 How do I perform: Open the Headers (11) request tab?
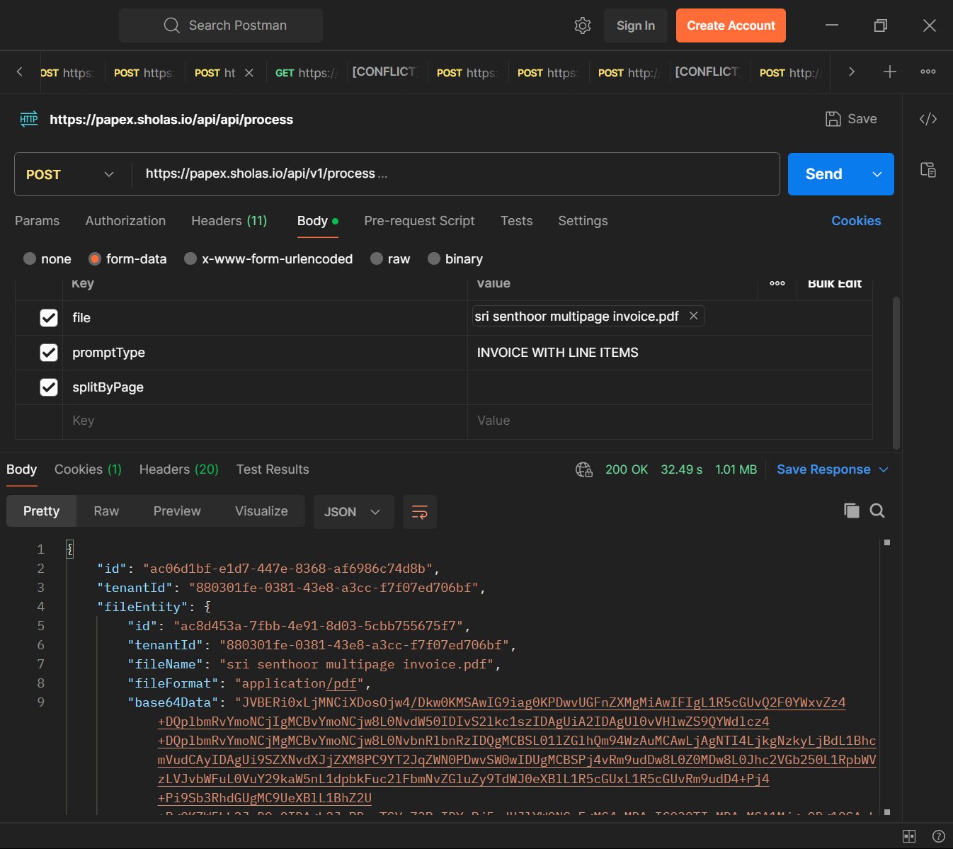(x=229, y=221)
